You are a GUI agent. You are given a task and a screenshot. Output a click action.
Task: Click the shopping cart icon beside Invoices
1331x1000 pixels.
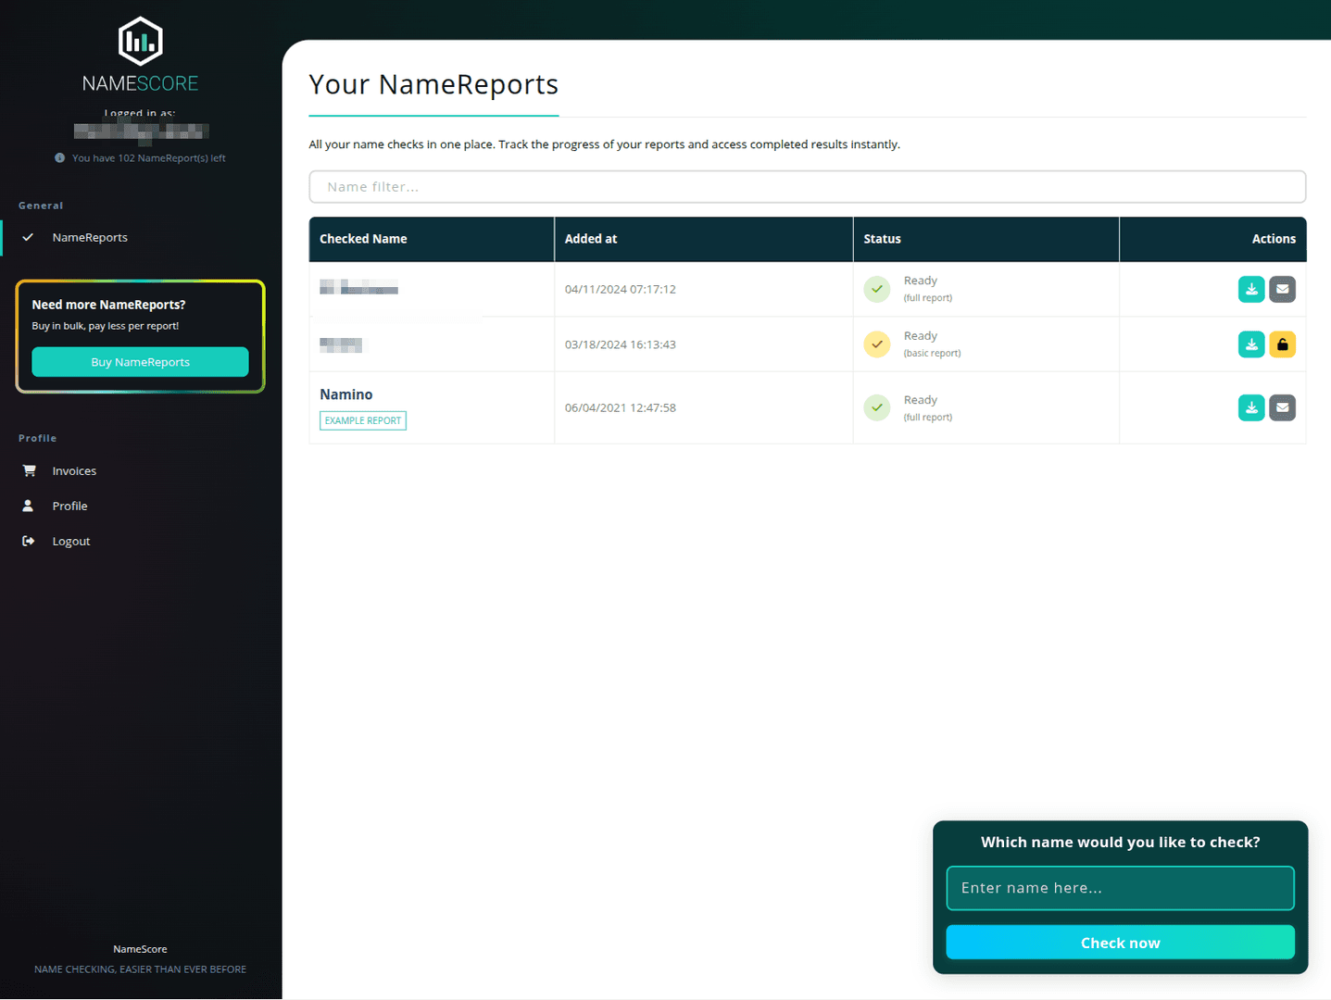pos(30,470)
